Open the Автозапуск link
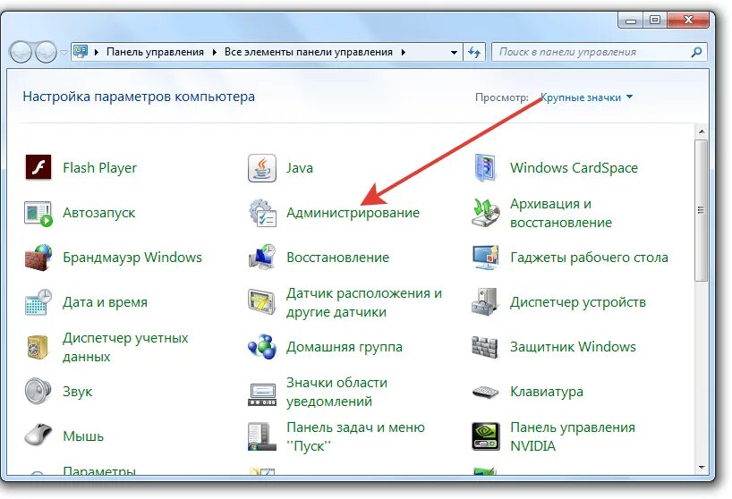This screenshot has width=732, height=499. (99, 213)
